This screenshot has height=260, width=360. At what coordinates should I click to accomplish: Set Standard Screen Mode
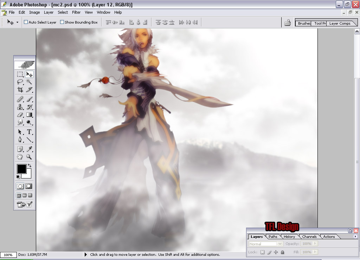(19, 195)
